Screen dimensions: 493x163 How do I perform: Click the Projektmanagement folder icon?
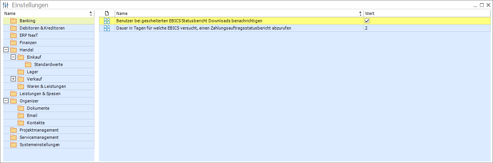click(x=13, y=130)
